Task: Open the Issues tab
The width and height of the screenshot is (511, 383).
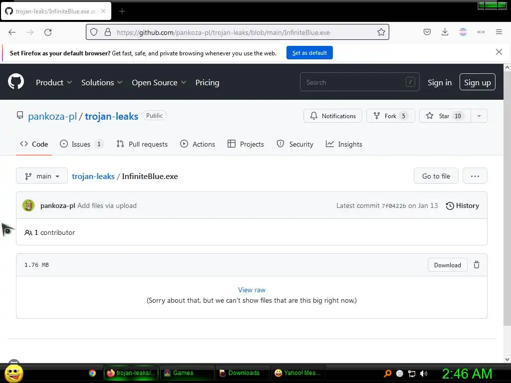Action: 81,144
